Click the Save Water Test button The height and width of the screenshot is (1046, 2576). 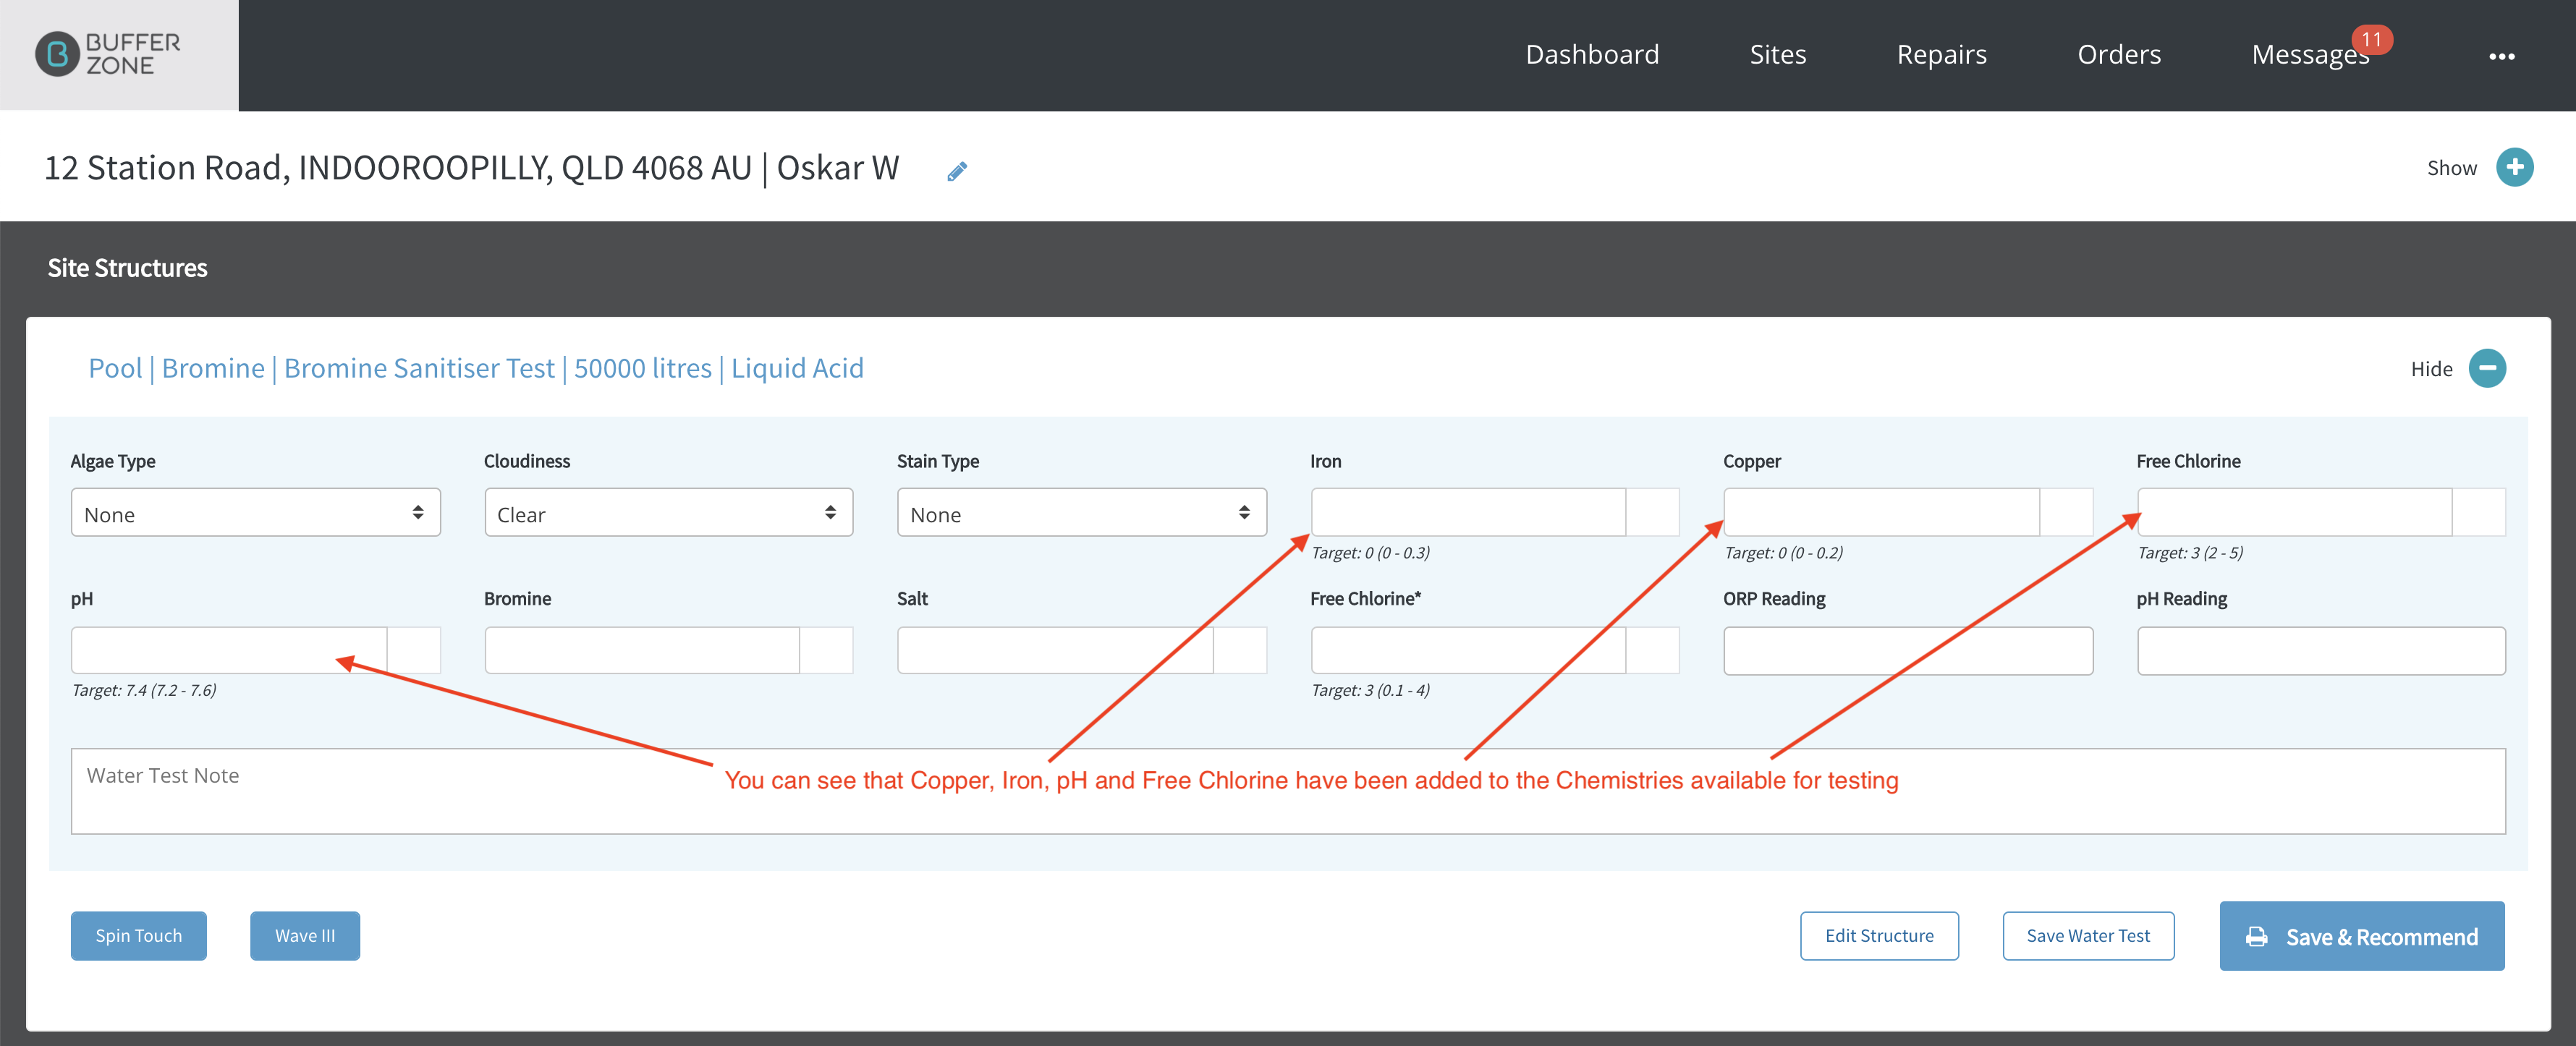click(x=2088, y=935)
